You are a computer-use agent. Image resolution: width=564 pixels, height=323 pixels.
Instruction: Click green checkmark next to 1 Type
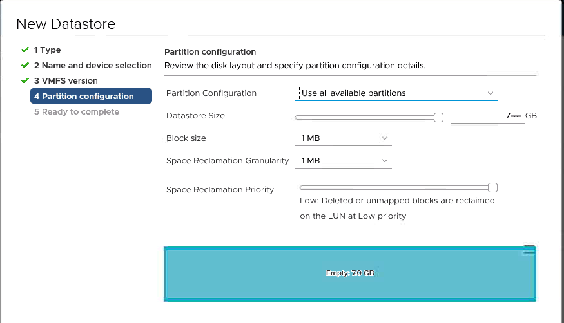pyautogui.click(x=25, y=50)
